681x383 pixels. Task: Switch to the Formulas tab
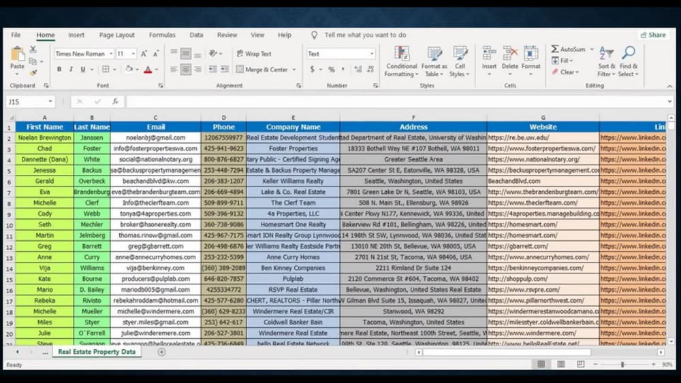coord(162,35)
